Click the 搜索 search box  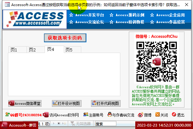105,124
